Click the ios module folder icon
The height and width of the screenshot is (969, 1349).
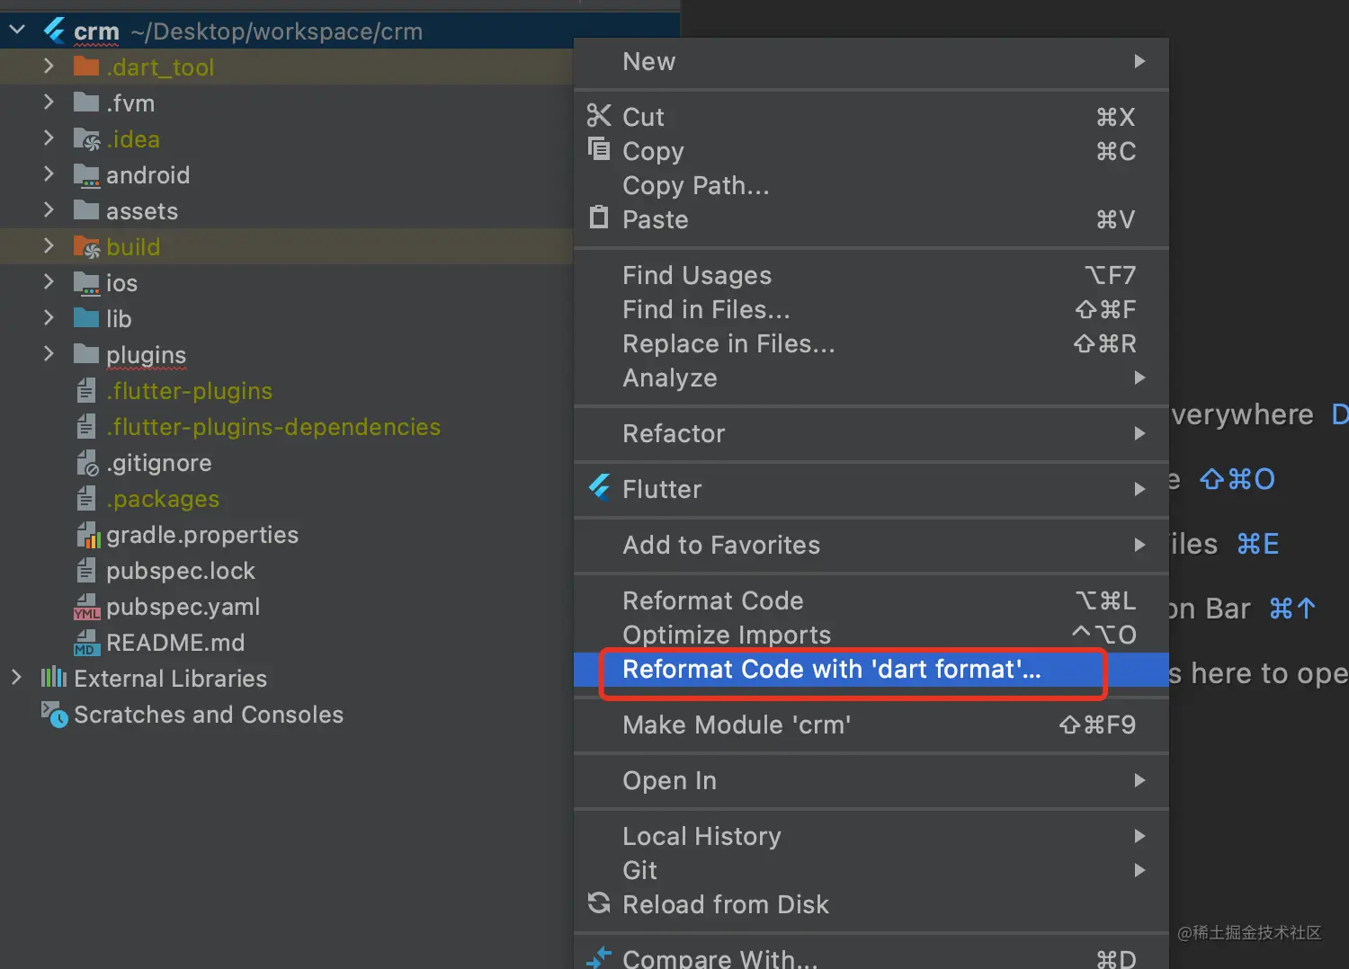click(86, 283)
